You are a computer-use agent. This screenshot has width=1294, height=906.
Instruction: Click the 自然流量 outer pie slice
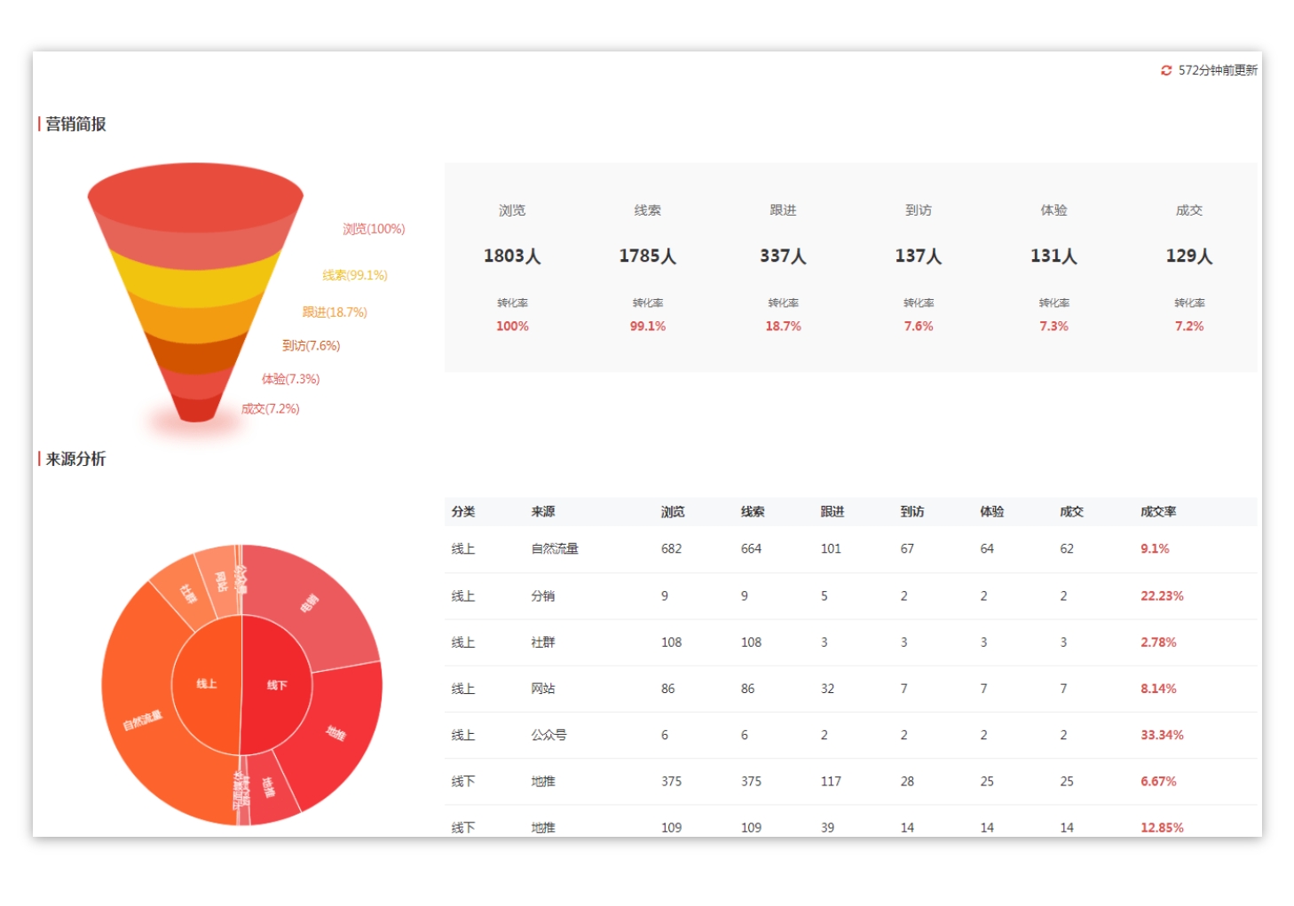[x=142, y=720]
